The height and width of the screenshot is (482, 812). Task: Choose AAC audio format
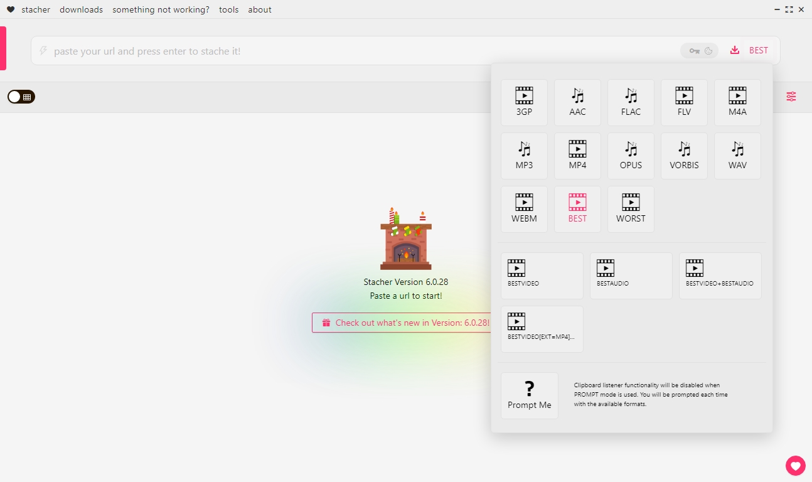(x=577, y=102)
